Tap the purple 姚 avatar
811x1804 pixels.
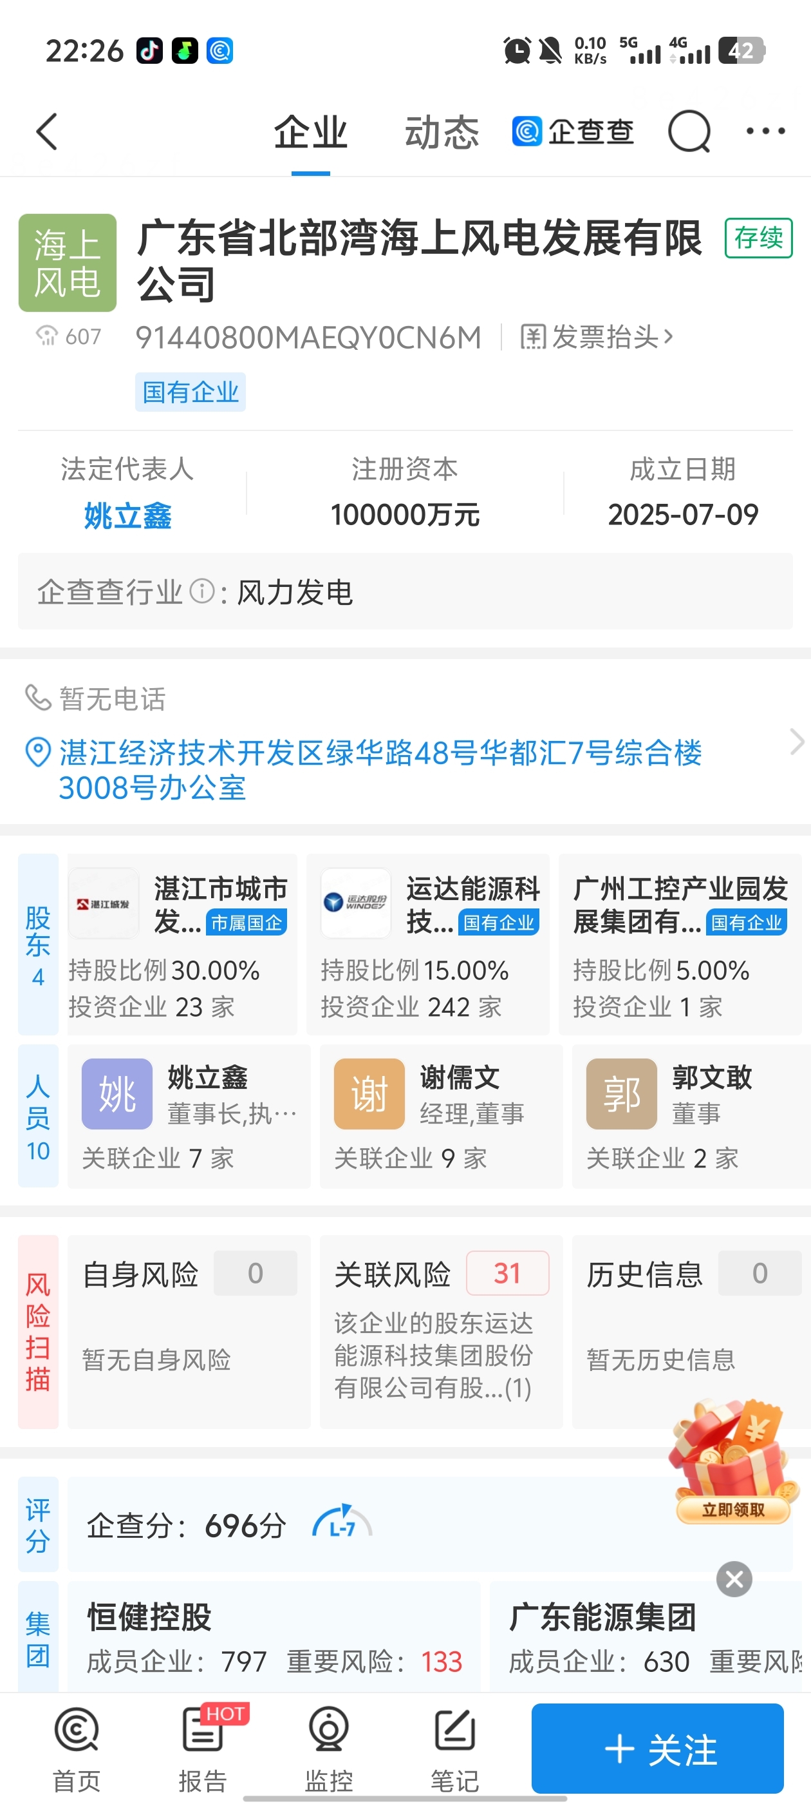click(117, 1094)
